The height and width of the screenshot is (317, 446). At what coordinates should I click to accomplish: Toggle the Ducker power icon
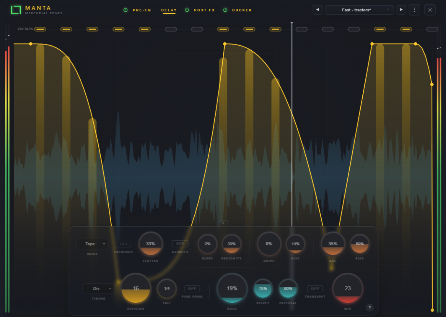coord(225,10)
